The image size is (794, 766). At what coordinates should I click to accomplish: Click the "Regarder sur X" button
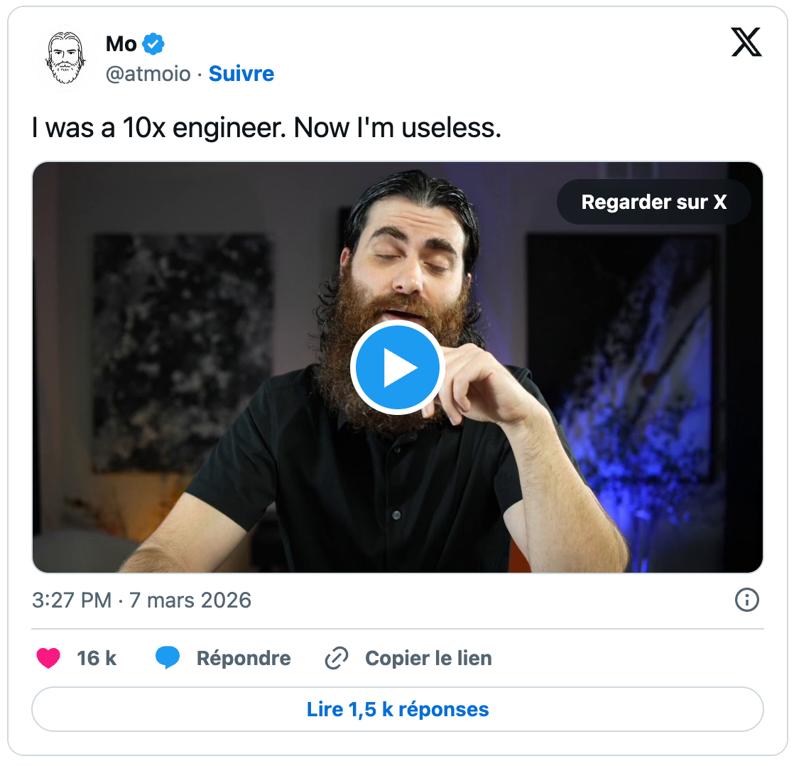(x=653, y=203)
